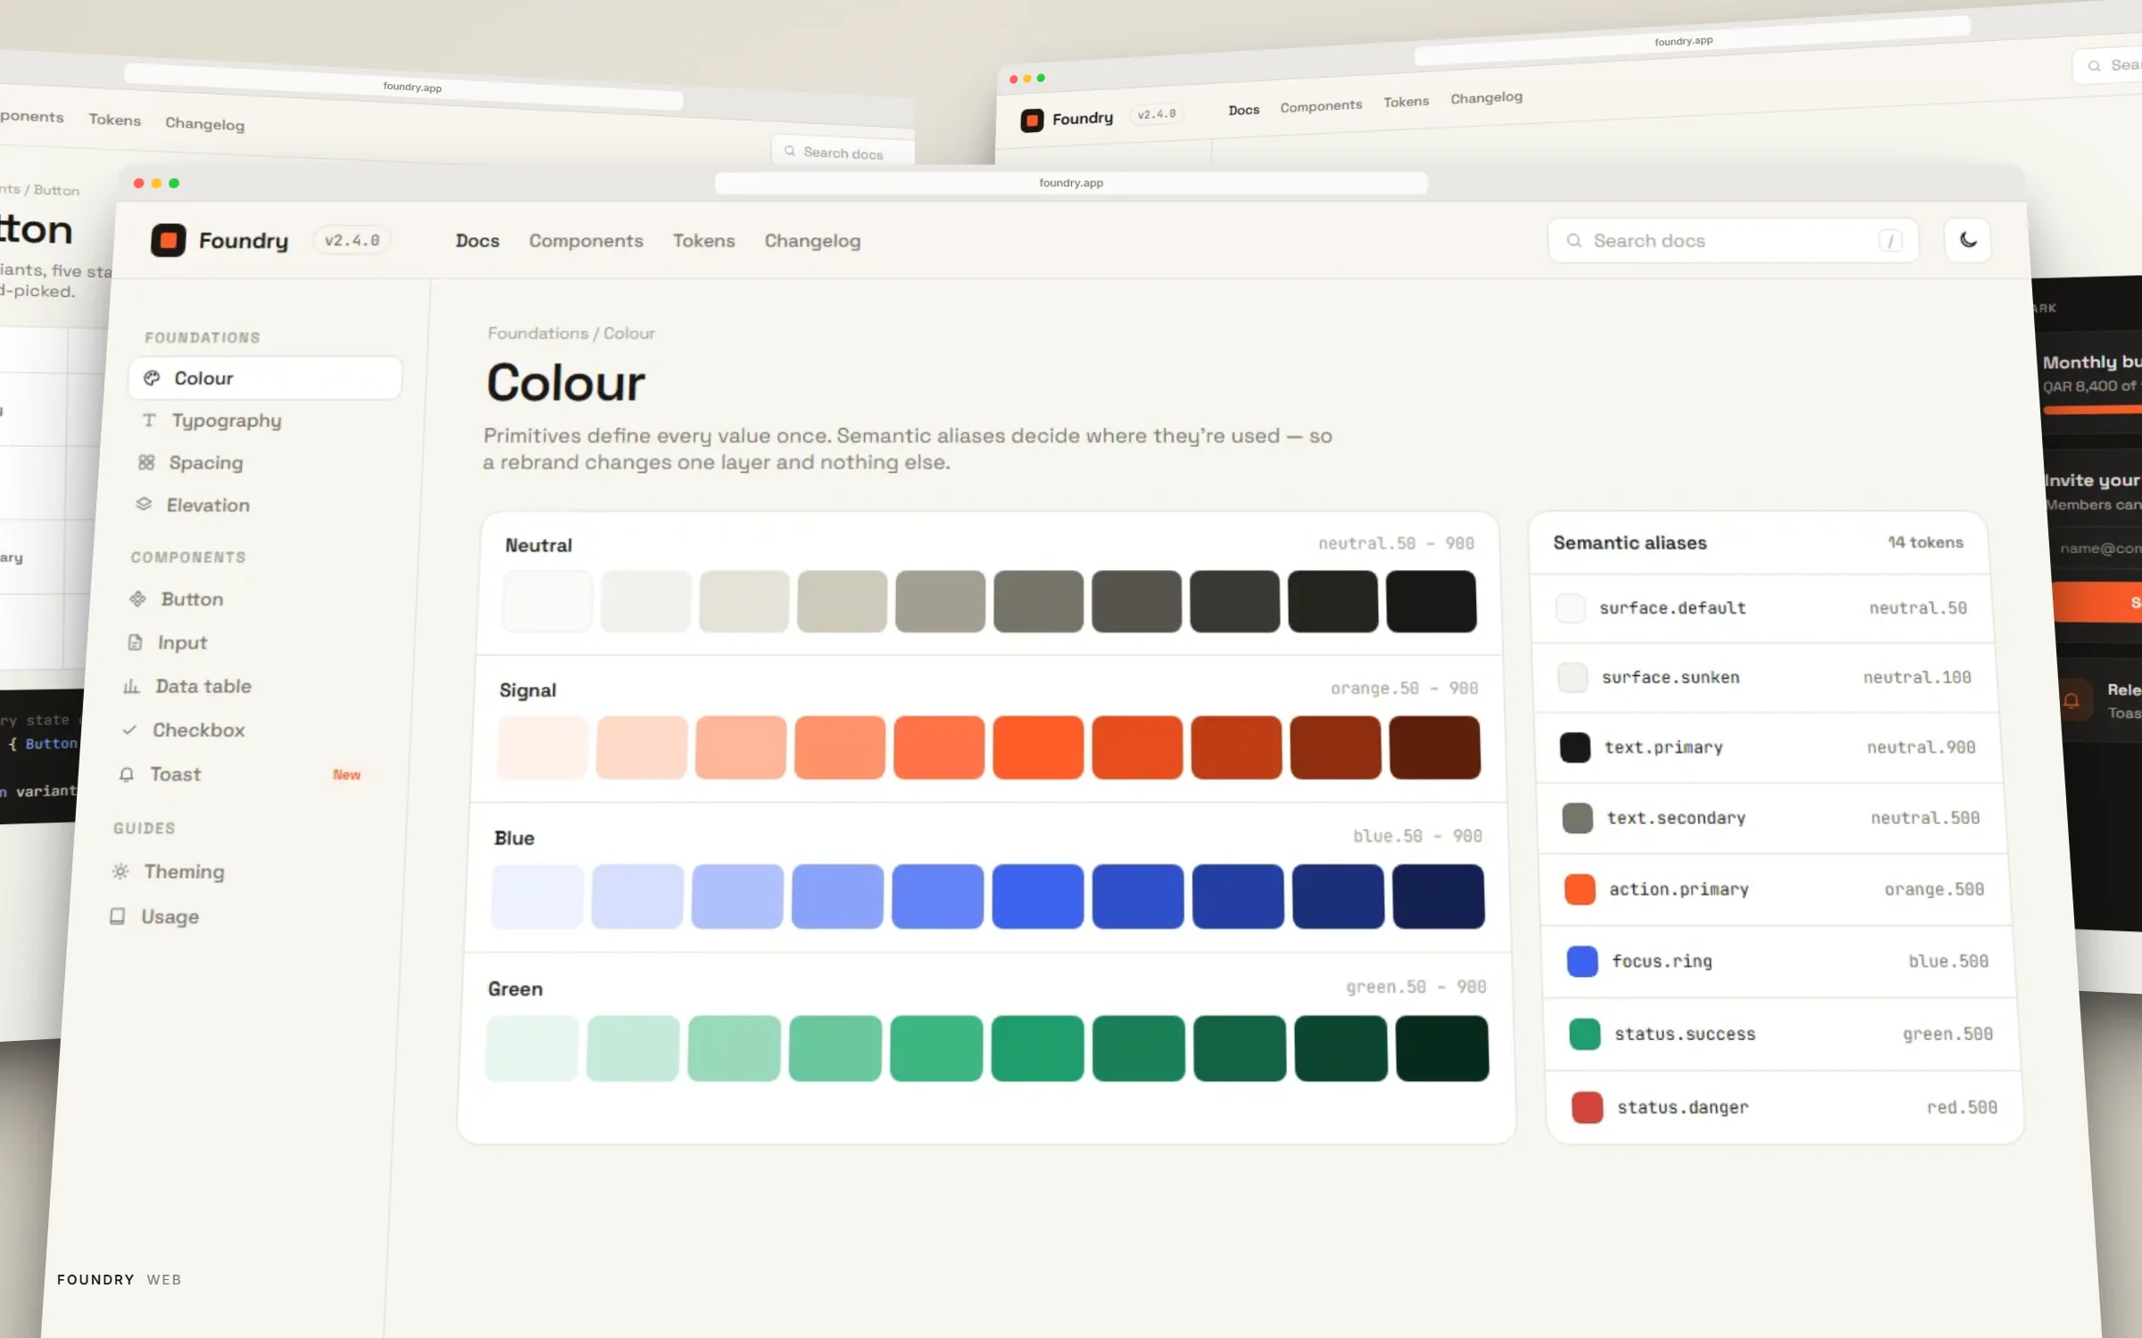Click the Usage book icon in the sidebar
This screenshot has height=1338, width=2142.
coord(117,916)
